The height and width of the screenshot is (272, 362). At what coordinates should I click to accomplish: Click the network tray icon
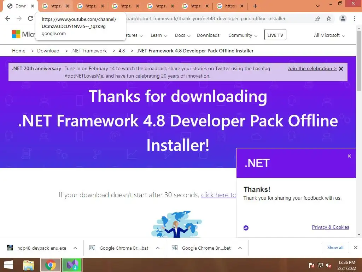[x=320, y=265]
